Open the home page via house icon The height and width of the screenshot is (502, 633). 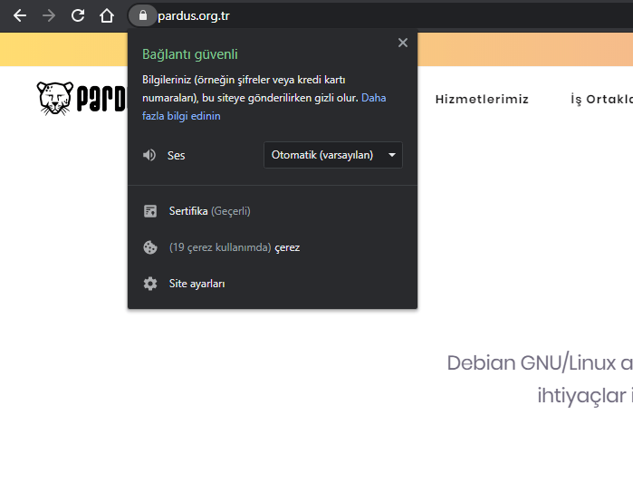point(107,15)
